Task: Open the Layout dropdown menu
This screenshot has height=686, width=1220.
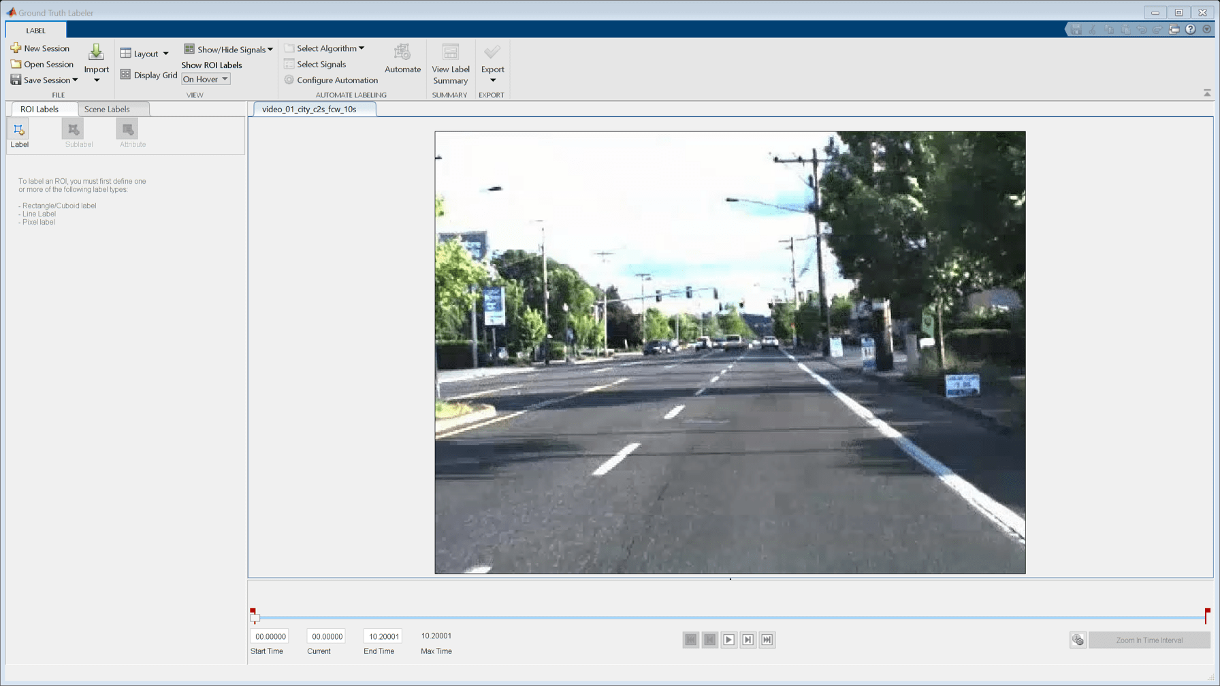Action: tap(145, 54)
